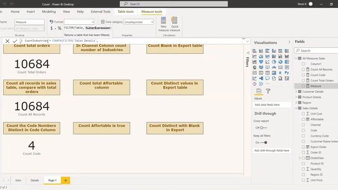This screenshot has height=190, width=338.
Task: Select the Multi-row card visual
Action: pyautogui.click(x=287, y=68)
